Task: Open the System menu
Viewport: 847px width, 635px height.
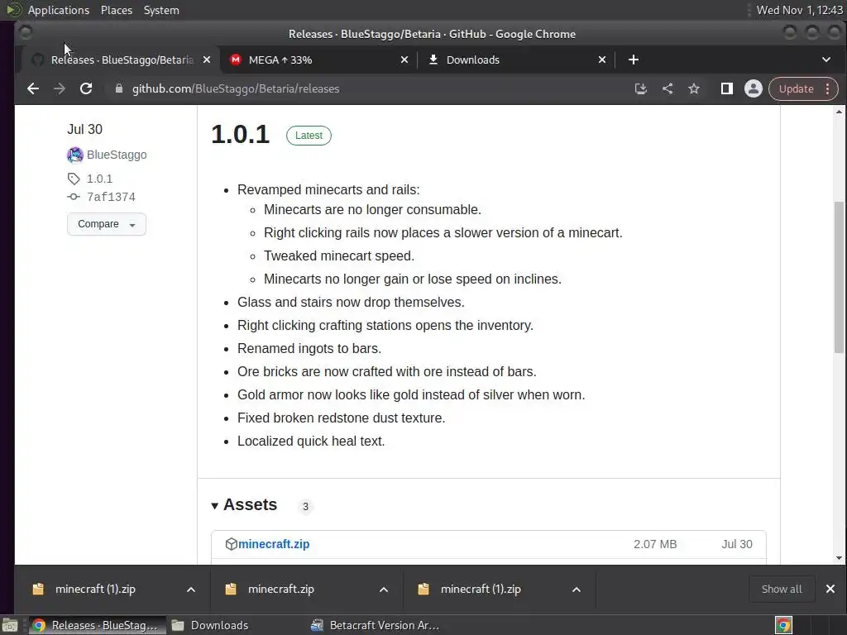Action: coord(161,10)
